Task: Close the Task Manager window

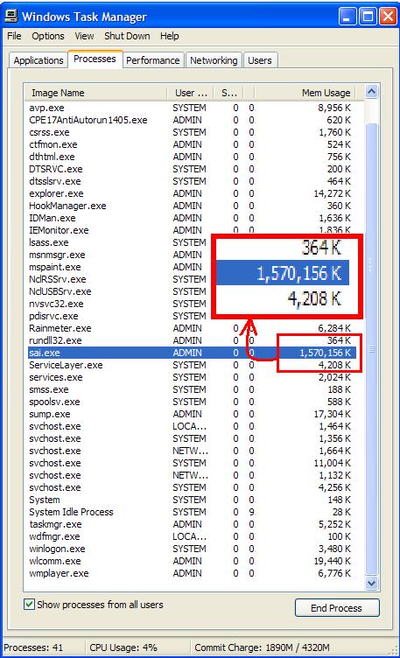Action: [x=389, y=17]
